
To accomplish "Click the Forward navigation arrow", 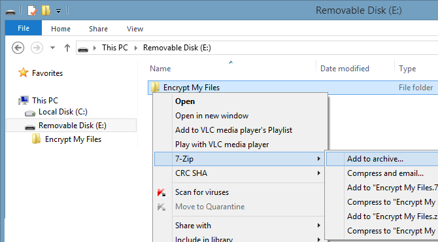I will (37, 48).
